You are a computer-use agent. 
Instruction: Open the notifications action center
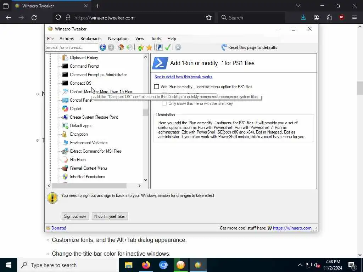pyautogui.click(x=352, y=265)
